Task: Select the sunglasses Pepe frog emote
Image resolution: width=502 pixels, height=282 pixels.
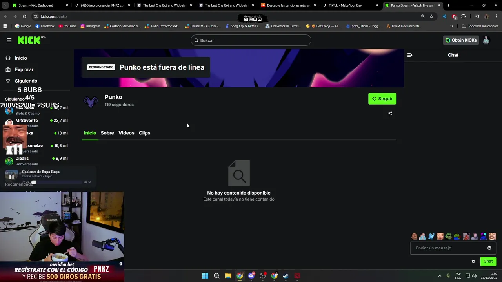Action: click(449, 236)
